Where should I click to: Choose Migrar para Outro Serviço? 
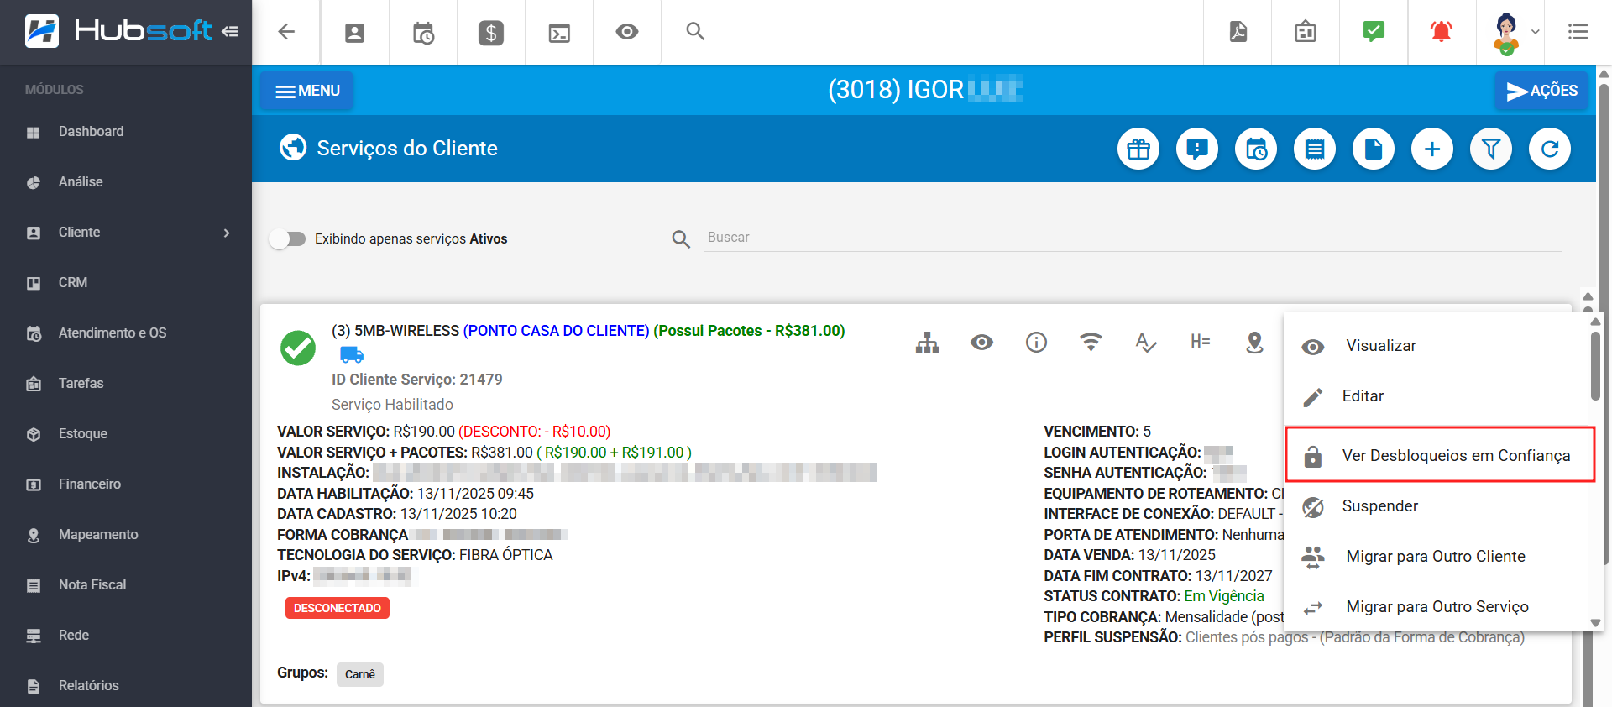(1437, 607)
